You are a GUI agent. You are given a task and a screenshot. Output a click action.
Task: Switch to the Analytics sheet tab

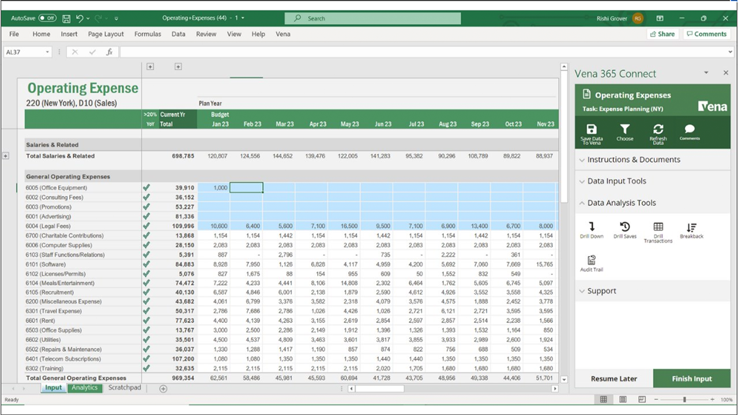click(x=85, y=388)
